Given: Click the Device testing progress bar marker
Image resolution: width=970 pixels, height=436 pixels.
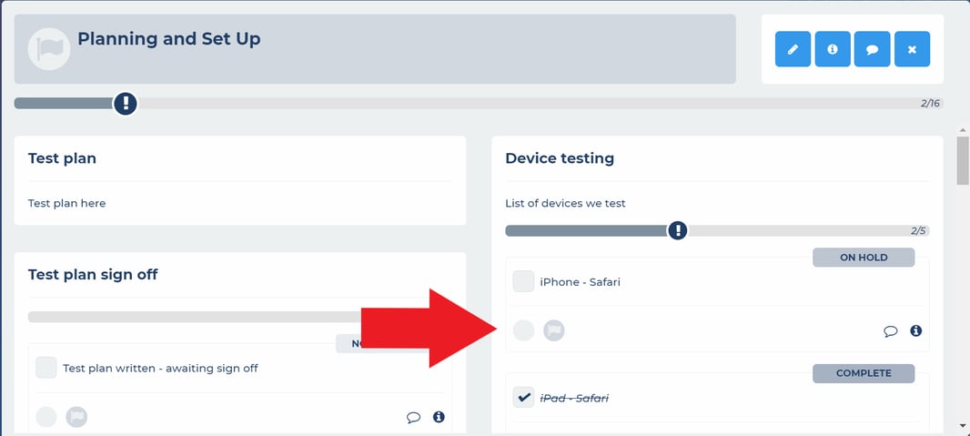Looking at the screenshot, I should point(677,230).
